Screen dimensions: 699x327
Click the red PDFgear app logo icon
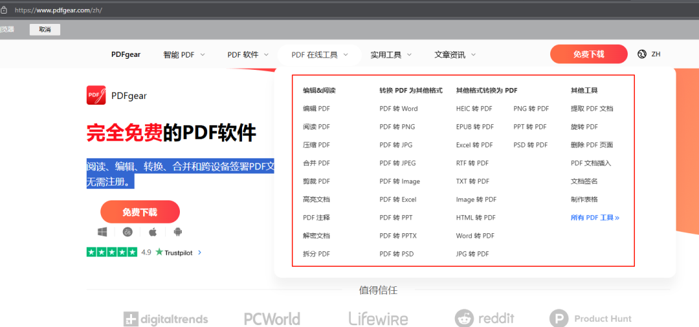[96, 95]
